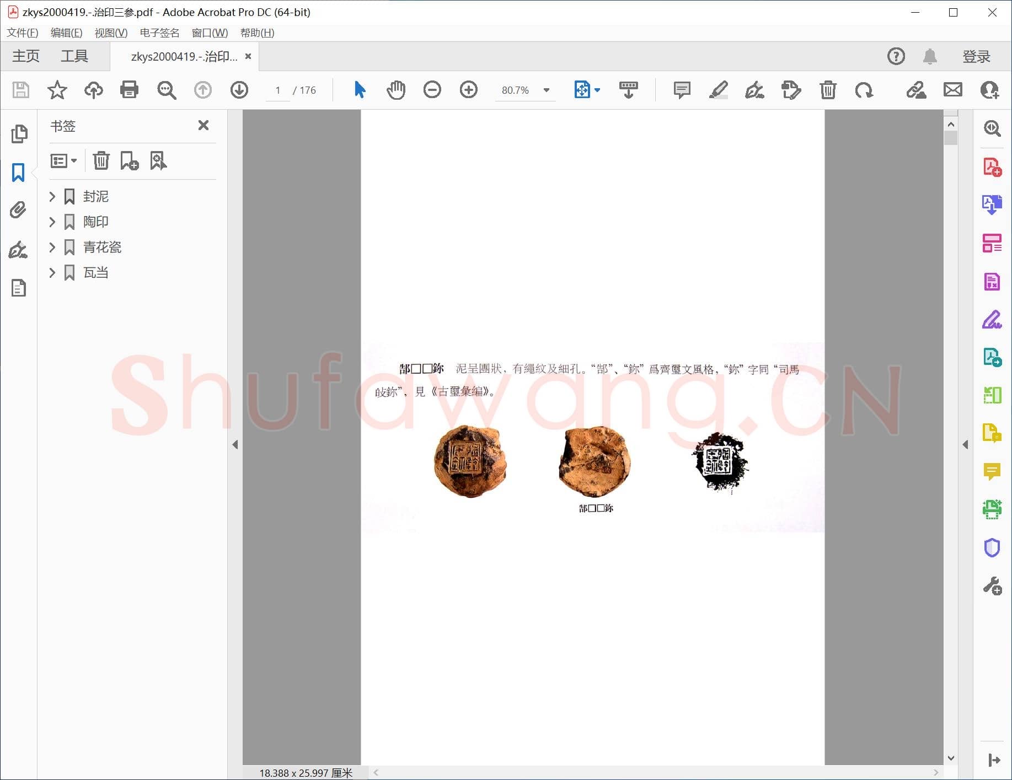The width and height of the screenshot is (1012, 780).
Task: Select the 瓦当 bookmark
Action: point(95,273)
